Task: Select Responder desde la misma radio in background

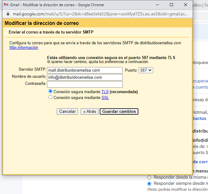Action: 149,177
